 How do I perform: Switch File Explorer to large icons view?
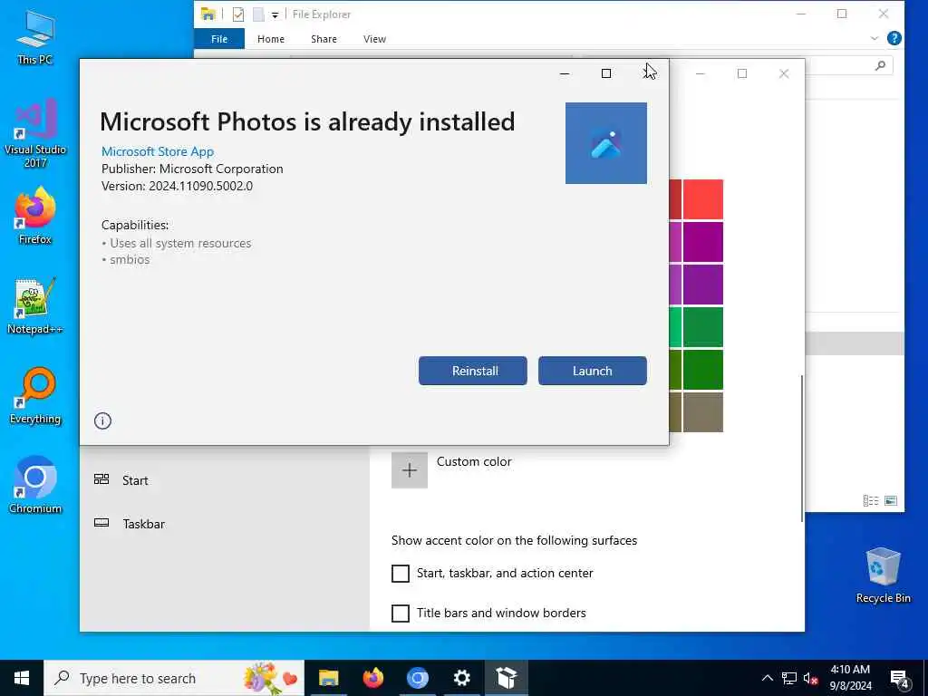point(891,500)
